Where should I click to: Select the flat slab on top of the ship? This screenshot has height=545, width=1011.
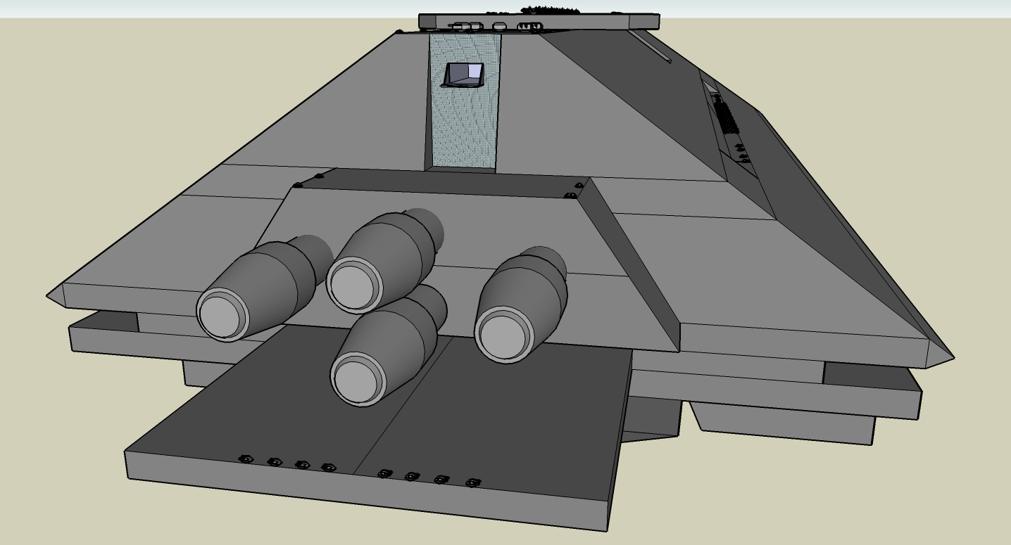539,21
